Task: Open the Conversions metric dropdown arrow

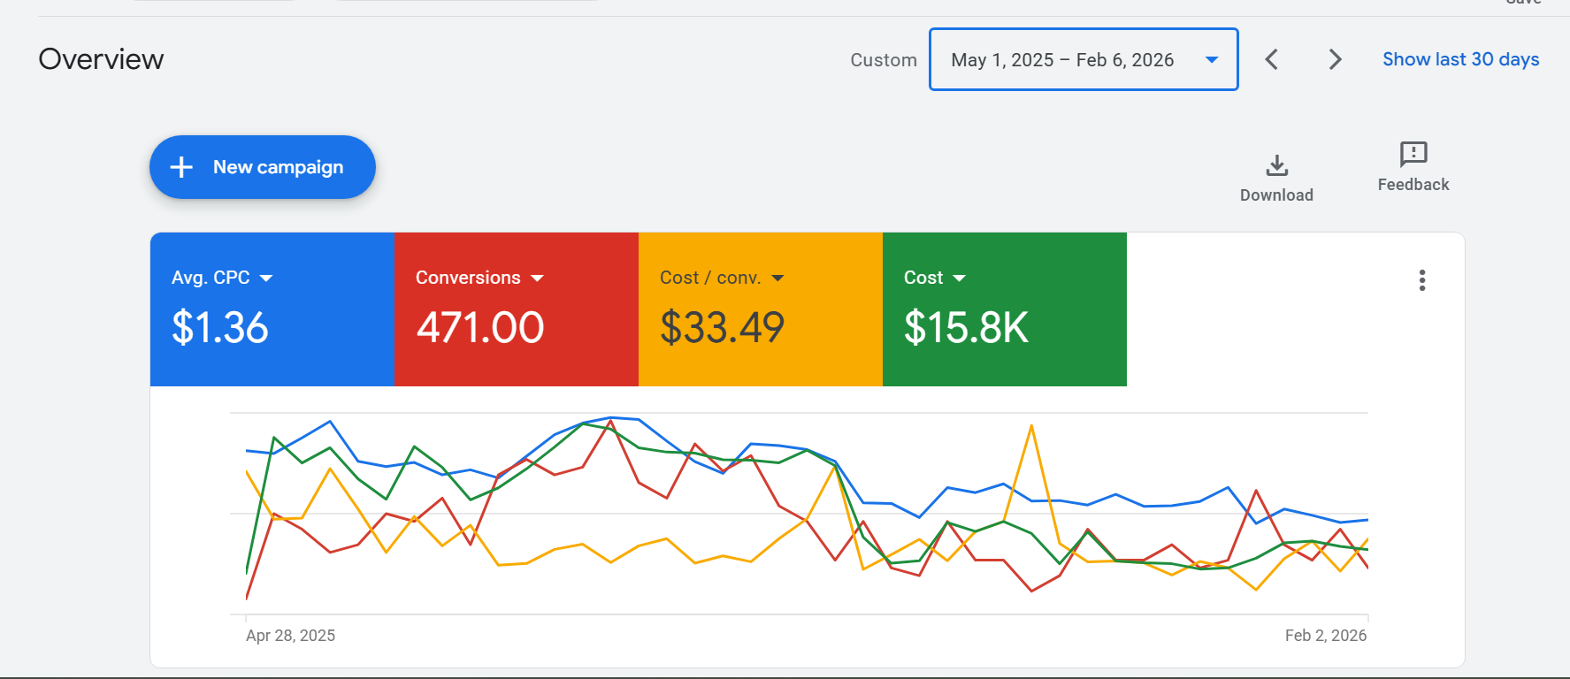Action: (537, 278)
